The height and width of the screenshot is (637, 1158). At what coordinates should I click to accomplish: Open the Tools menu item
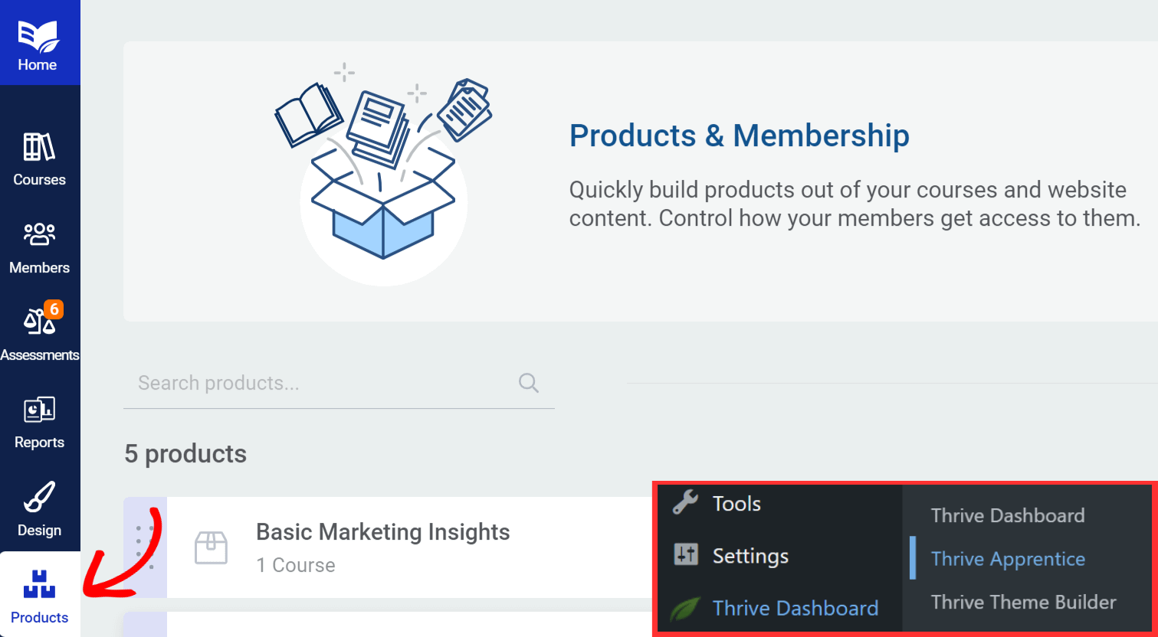pos(736,503)
